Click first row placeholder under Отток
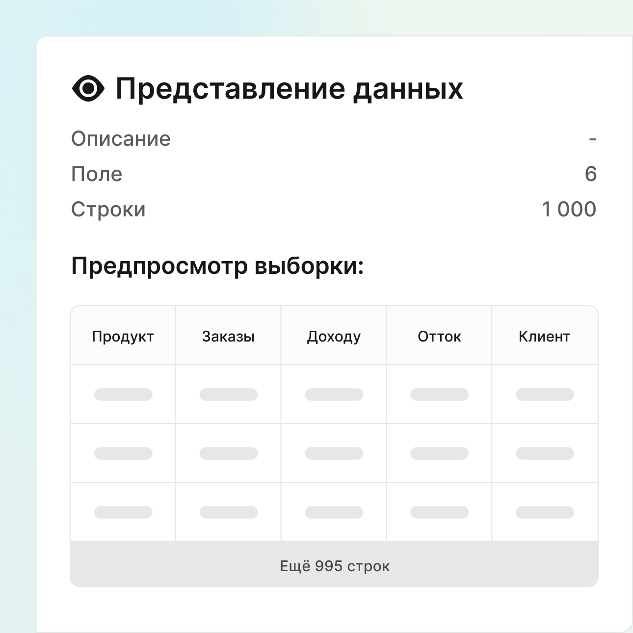Screen dimensions: 633x633 [x=439, y=395]
